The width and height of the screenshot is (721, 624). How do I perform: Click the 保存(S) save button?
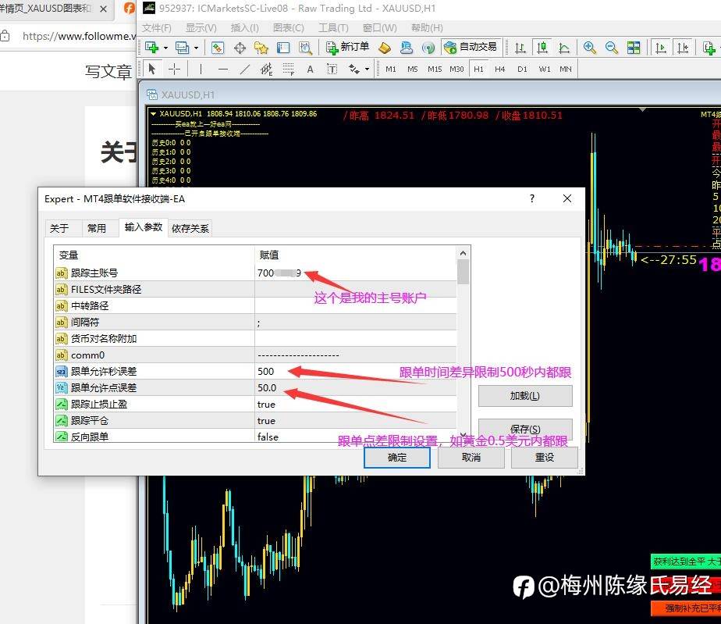525,429
